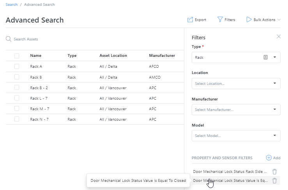The width and height of the screenshot is (288, 190).
Task: Click the Export icon
Action: tap(190, 19)
